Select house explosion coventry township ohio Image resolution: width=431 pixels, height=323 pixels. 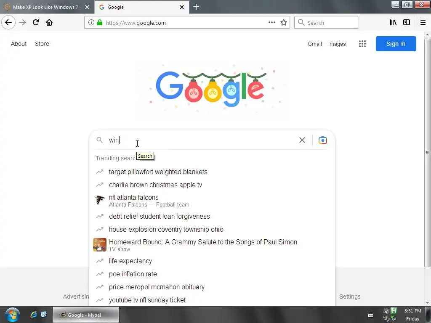pos(212,229)
